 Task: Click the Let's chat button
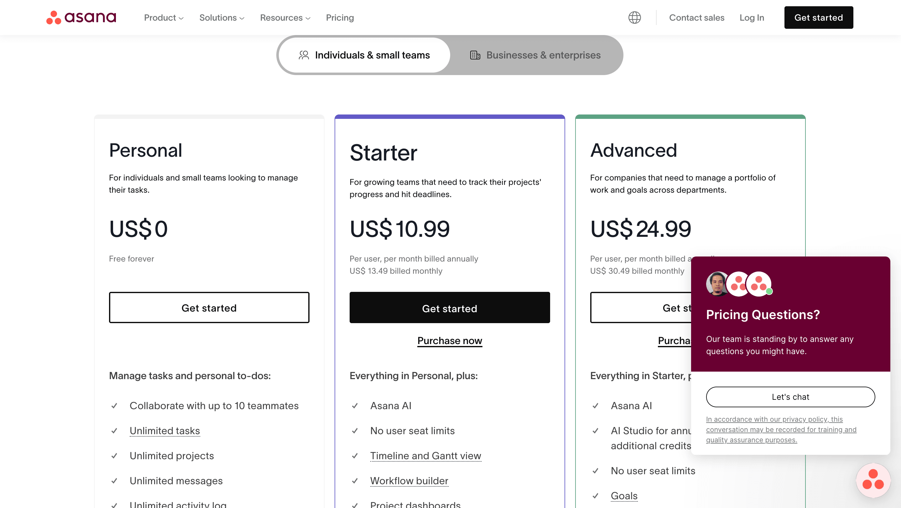click(x=790, y=397)
